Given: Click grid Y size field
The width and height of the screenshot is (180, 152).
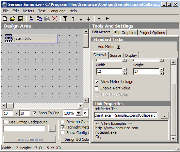Looking at the screenshot, I should coord(25,113).
